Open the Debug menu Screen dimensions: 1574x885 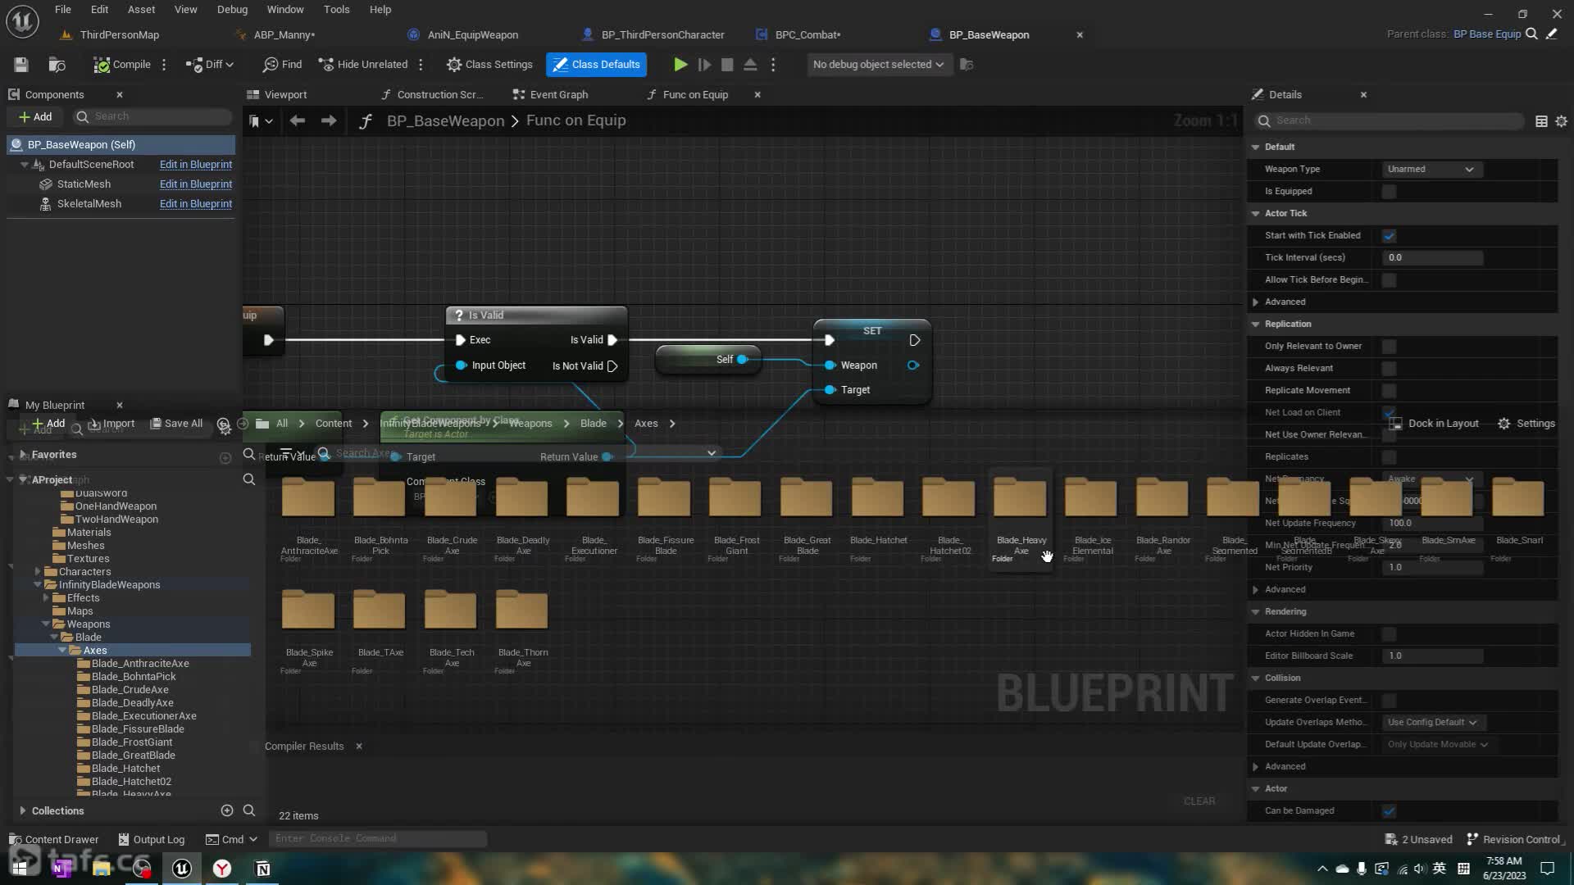(232, 10)
